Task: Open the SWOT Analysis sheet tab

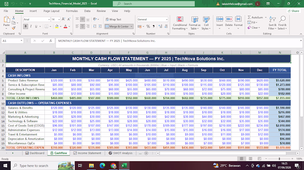Action: point(120,153)
